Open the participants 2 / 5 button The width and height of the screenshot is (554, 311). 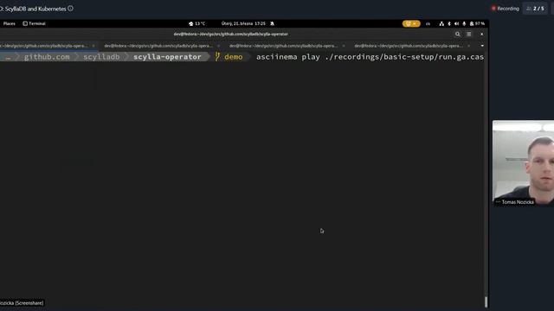(535, 9)
